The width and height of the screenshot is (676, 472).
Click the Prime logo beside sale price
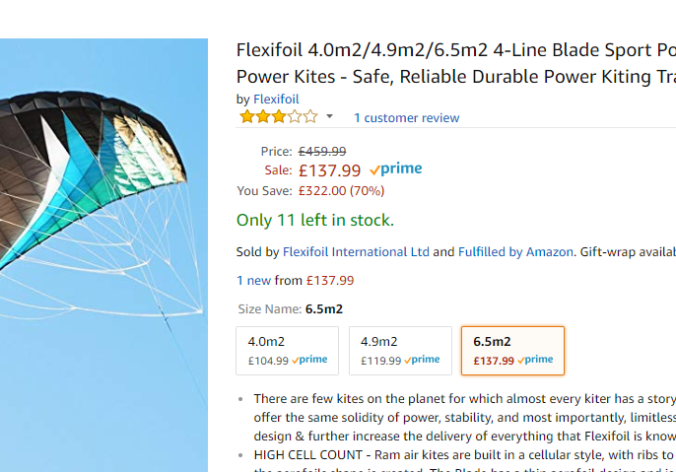pyautogui.click(x=396, y=169)
